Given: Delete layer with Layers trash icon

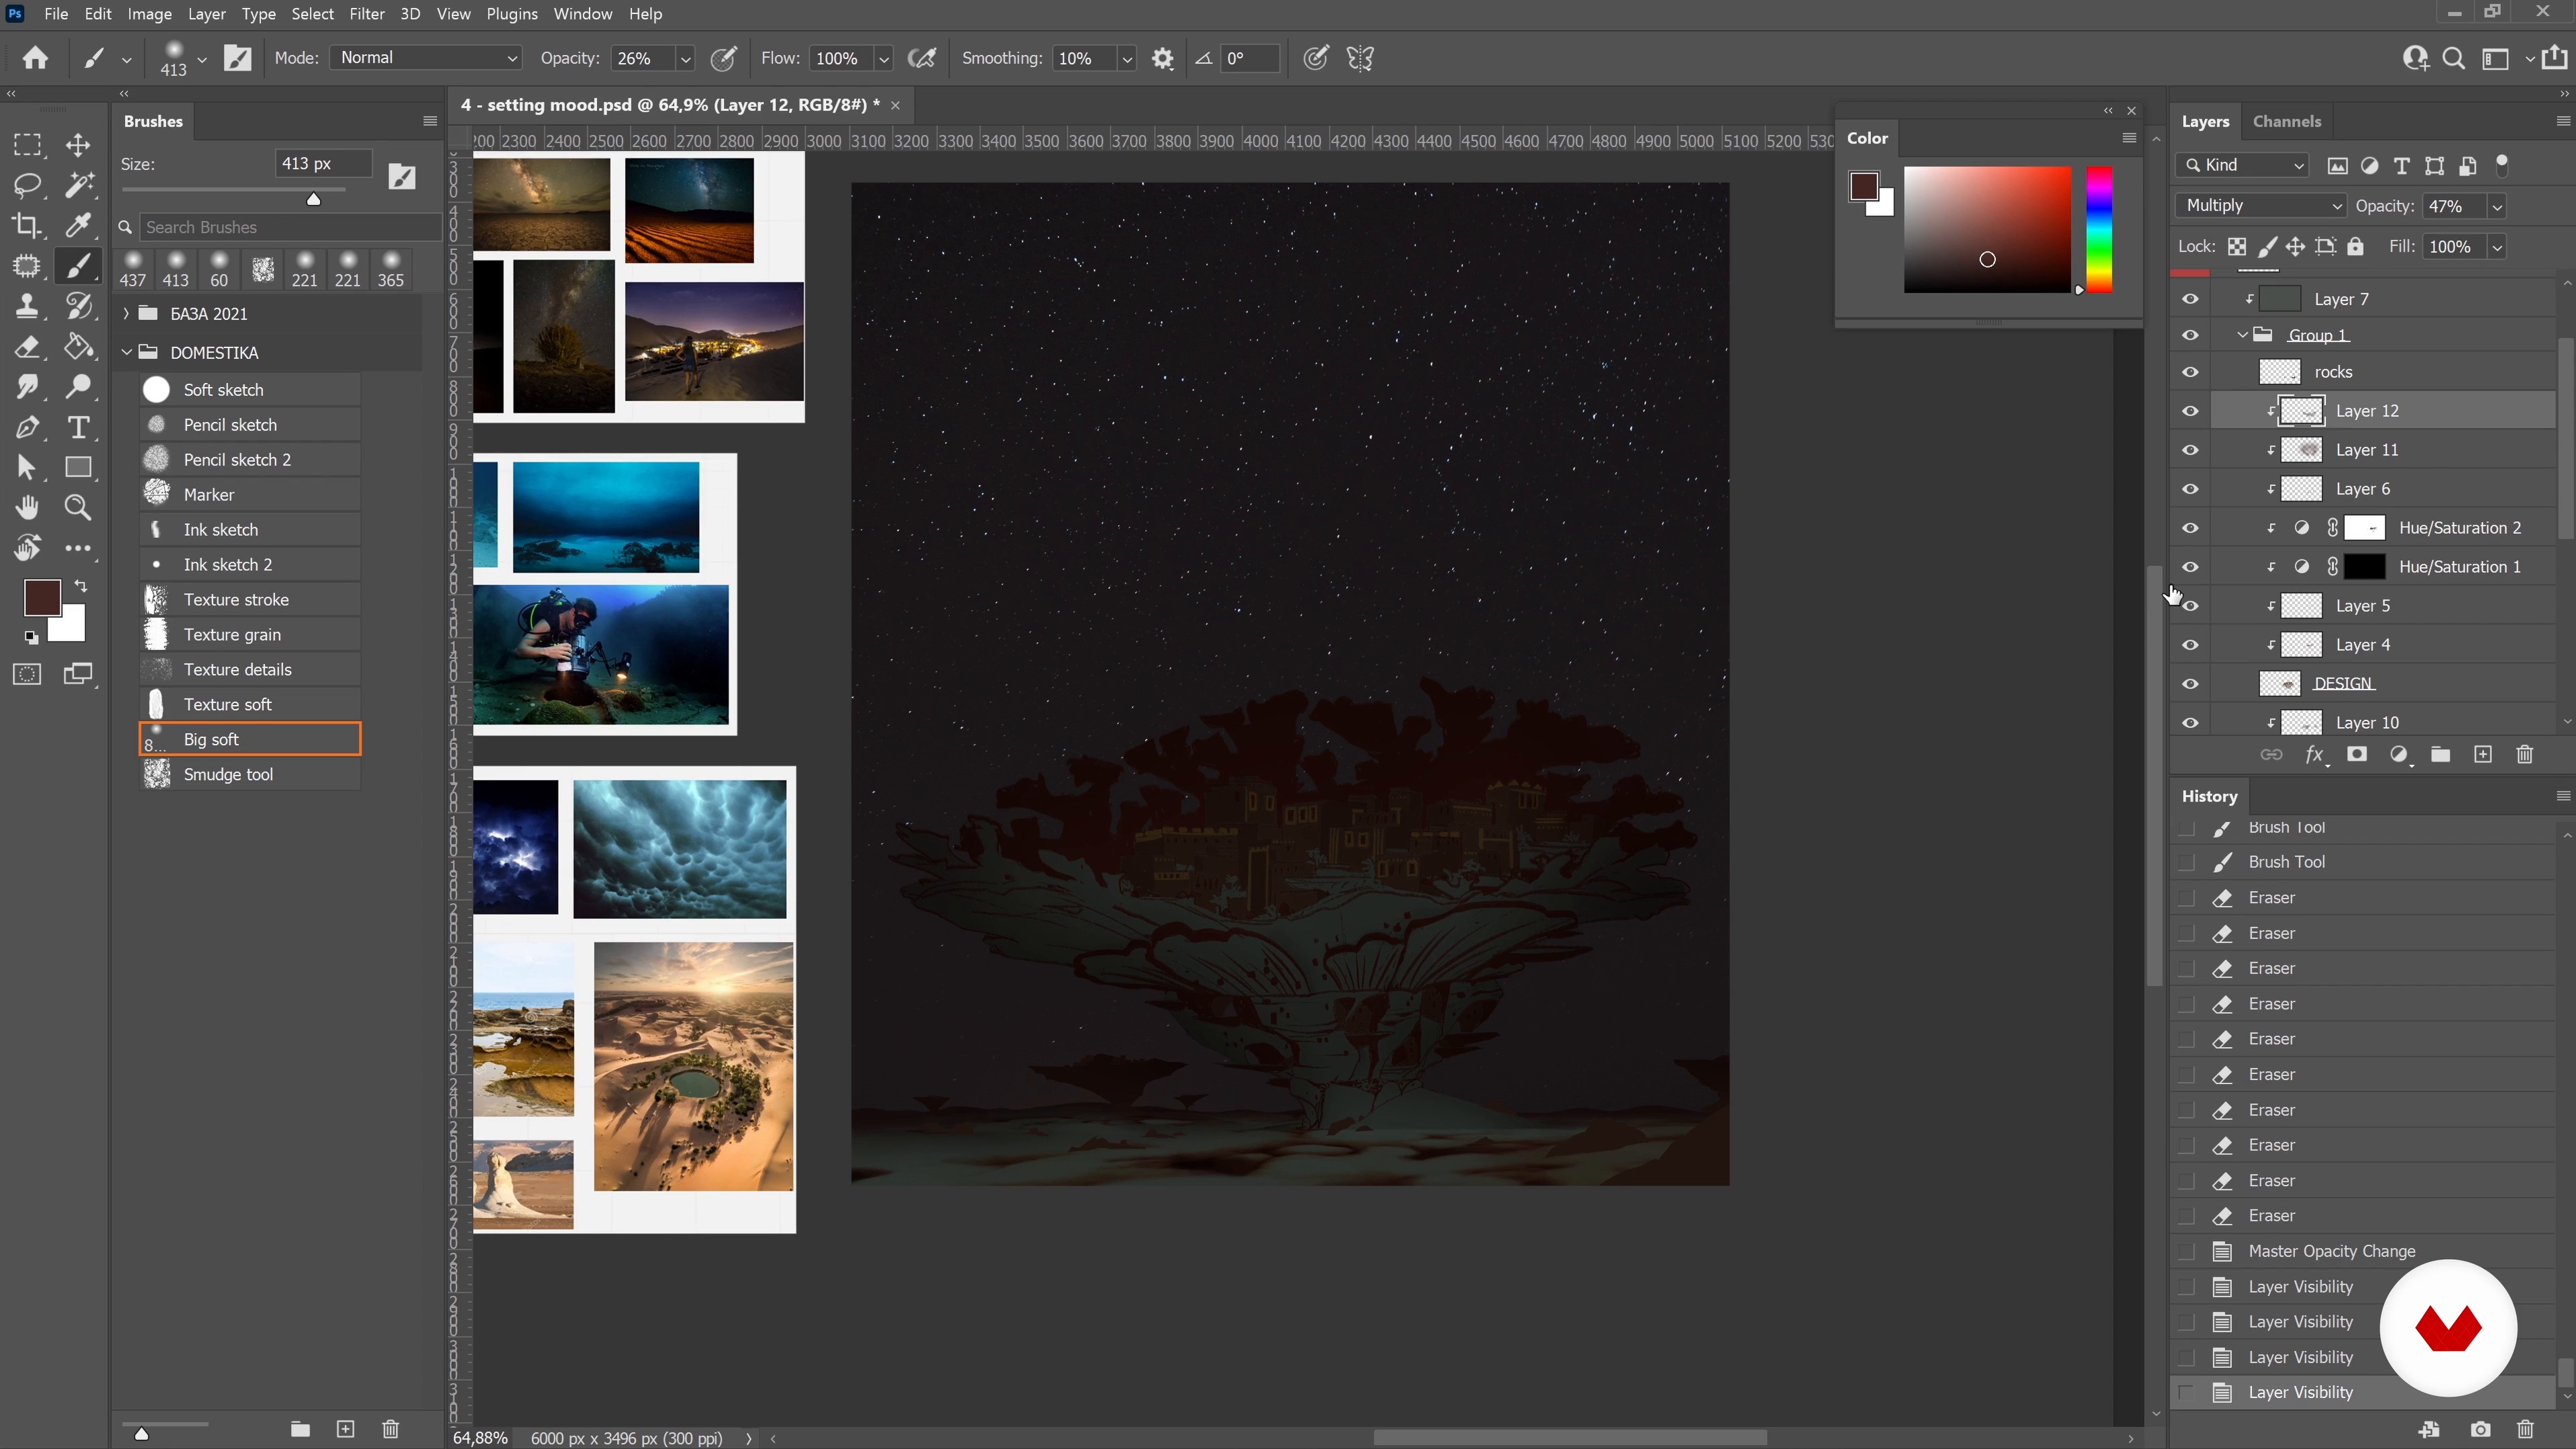Looking at the screenshot, I should (x=2525, y=755).
